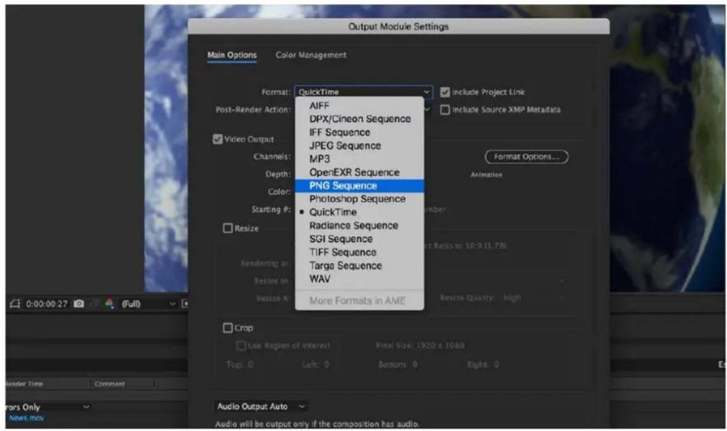Tick the Use Region of Interest checkbox
The image size is (727, 431).
point(241,346)
